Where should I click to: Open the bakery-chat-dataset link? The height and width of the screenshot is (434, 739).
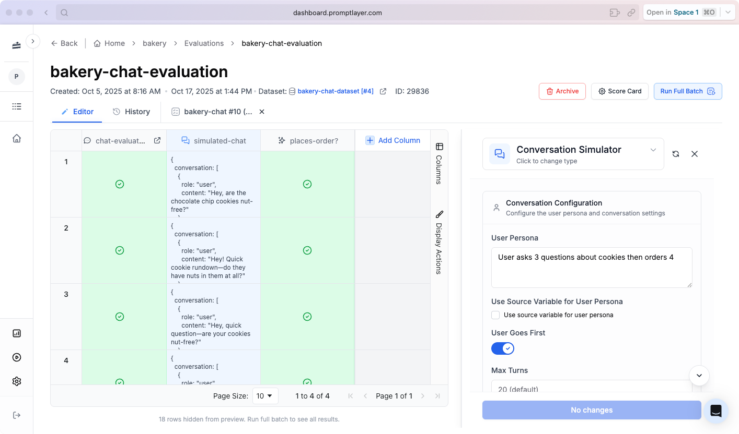point(335,91)
